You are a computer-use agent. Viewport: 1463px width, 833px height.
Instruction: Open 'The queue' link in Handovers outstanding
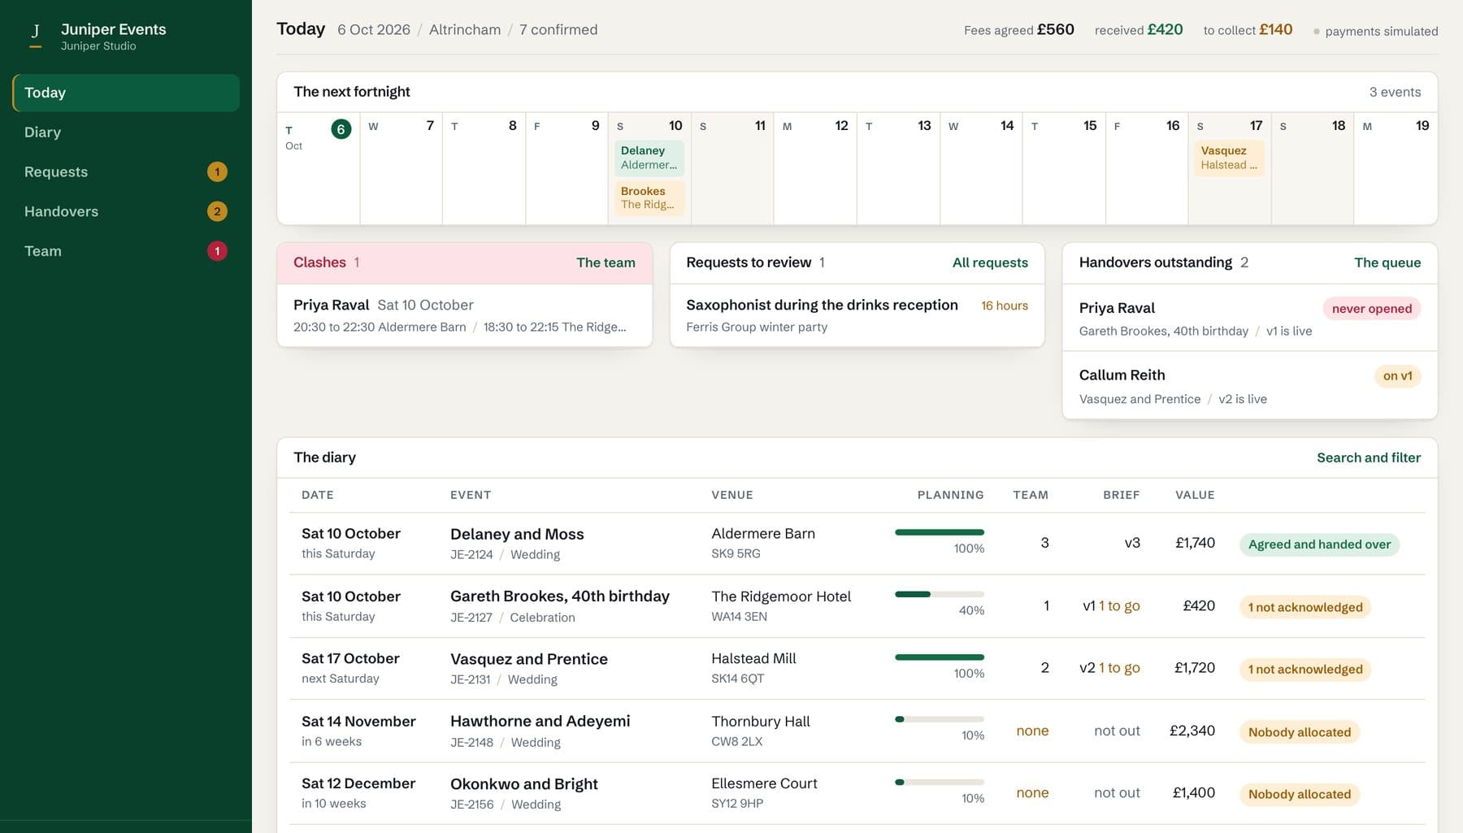(x=1387, y=262)
